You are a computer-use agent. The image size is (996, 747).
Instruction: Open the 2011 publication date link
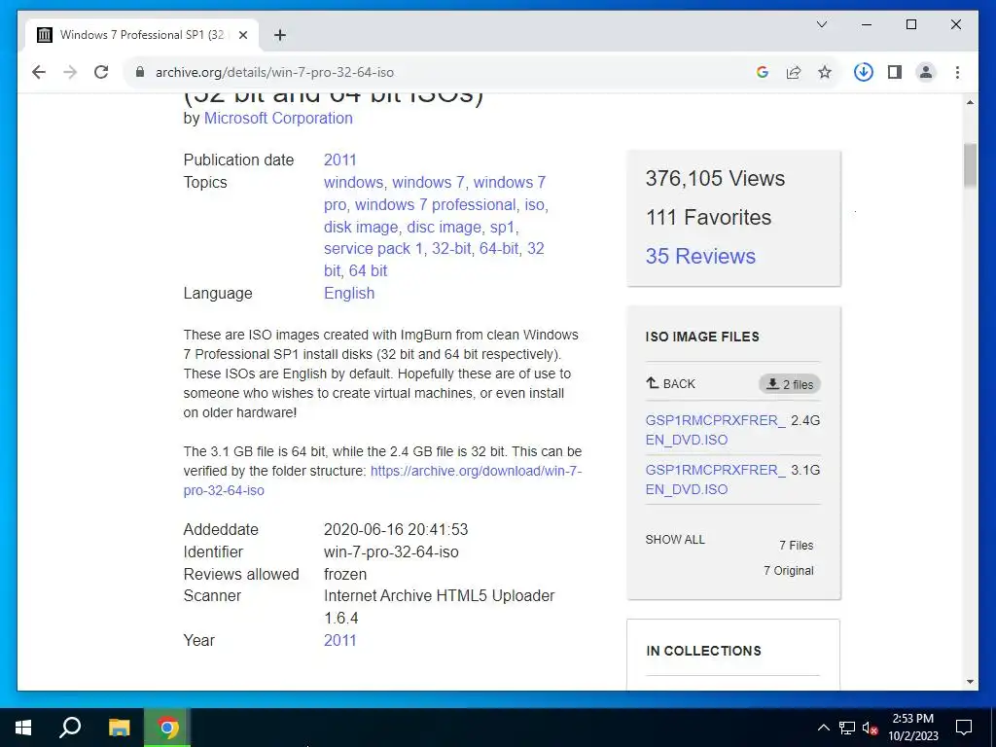(339, 160)
